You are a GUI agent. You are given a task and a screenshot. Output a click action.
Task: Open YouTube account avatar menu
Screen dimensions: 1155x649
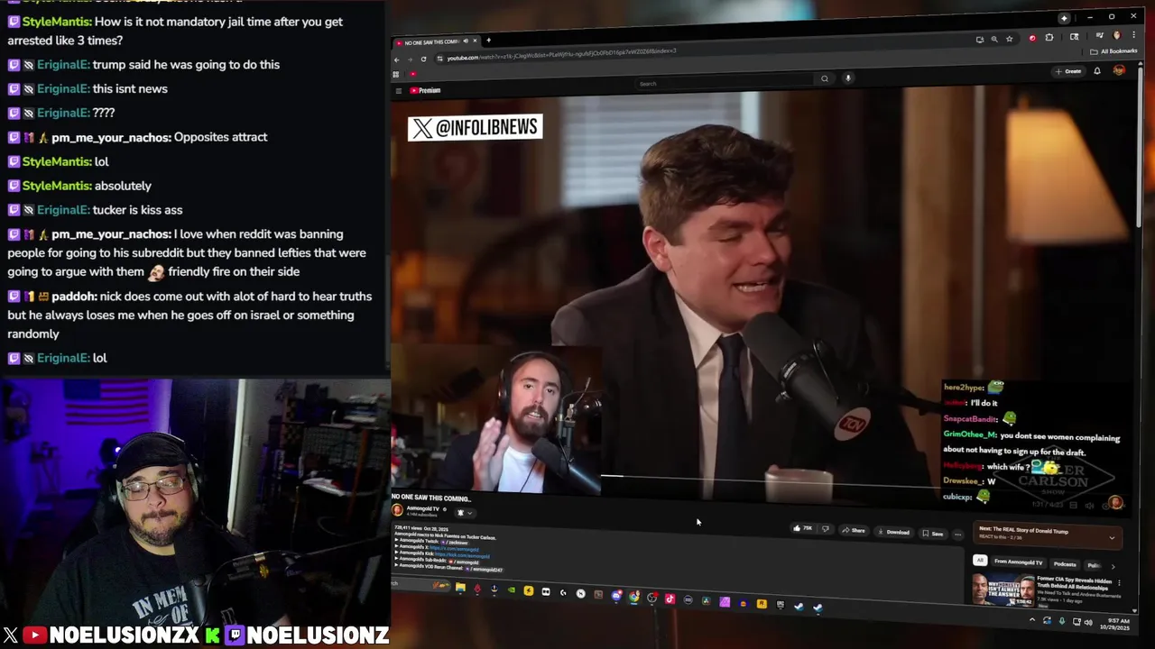click(1119, 69)
